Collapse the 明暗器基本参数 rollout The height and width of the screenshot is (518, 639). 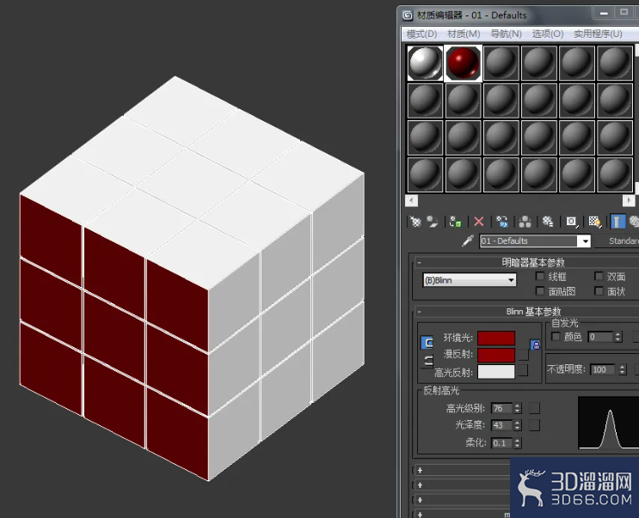click(x=420, y=263)
